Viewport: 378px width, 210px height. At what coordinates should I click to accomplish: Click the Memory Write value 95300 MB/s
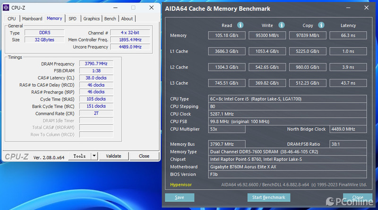(267, 35)
